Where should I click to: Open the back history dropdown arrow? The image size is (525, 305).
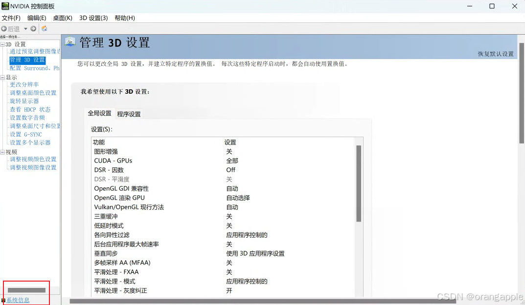pyautogui.click(x=25, y=29)
